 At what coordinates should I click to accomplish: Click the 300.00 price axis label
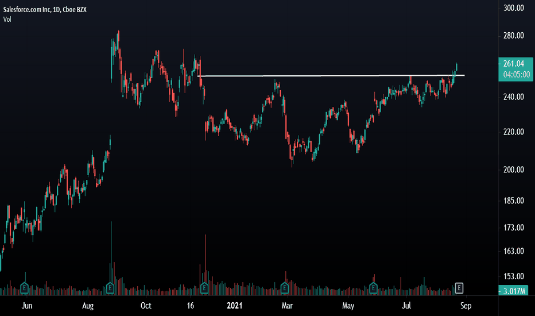tap(514, 8)
